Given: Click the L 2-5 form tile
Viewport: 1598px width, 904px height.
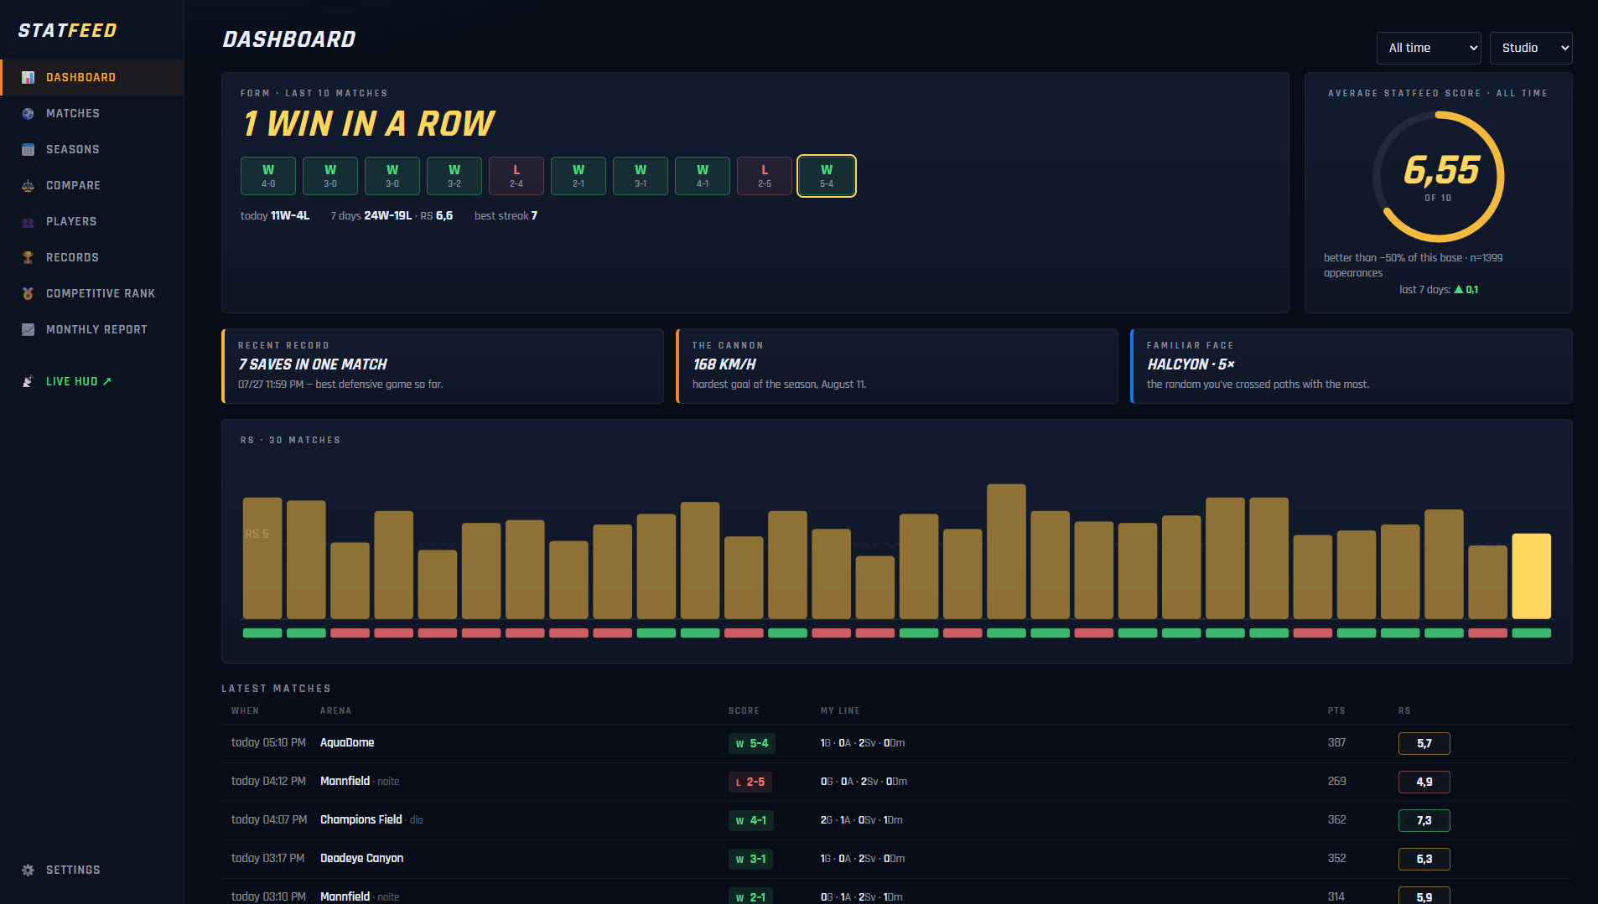Looking at the screenshot, I should (765, 176).
